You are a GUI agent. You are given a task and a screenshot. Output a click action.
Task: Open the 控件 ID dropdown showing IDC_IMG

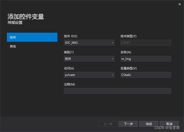click(89, 42)
